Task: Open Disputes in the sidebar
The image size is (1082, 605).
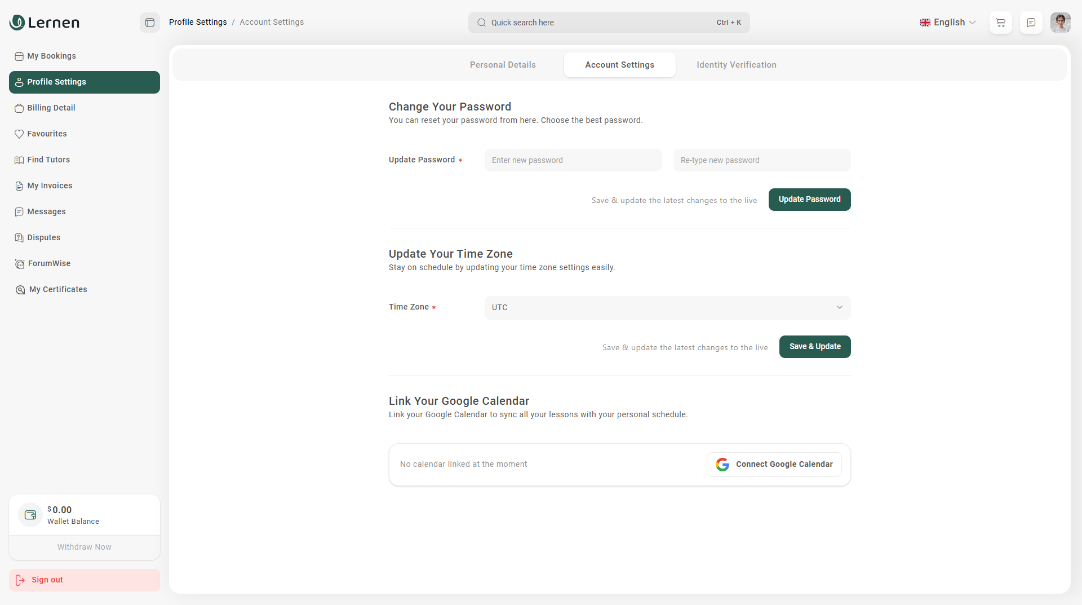Action: [x=43, y=237]
